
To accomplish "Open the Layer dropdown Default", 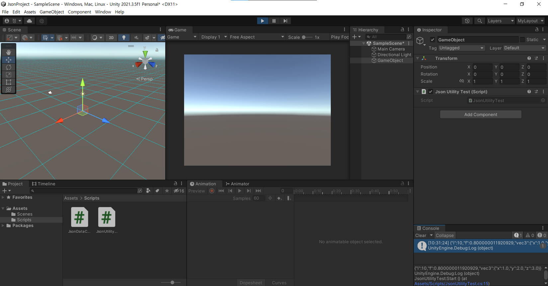I will click(524, 48).
